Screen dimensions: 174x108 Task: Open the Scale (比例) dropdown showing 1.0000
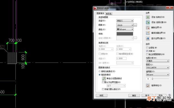click(x=124, y=49)
